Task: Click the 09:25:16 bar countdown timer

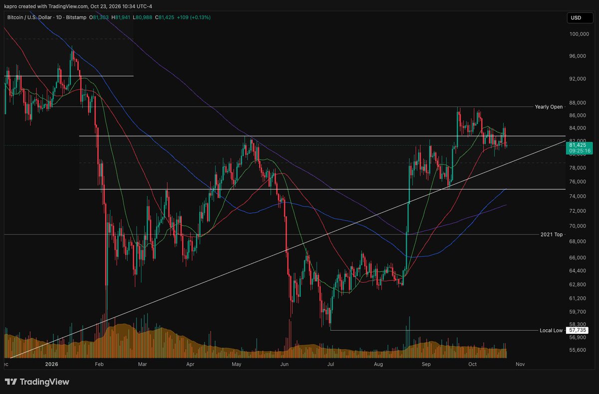Action: point(579,150)
